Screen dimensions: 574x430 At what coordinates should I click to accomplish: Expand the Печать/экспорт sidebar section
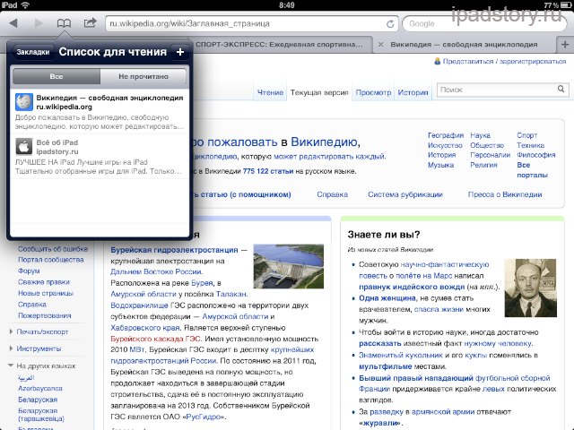point(42,332)
